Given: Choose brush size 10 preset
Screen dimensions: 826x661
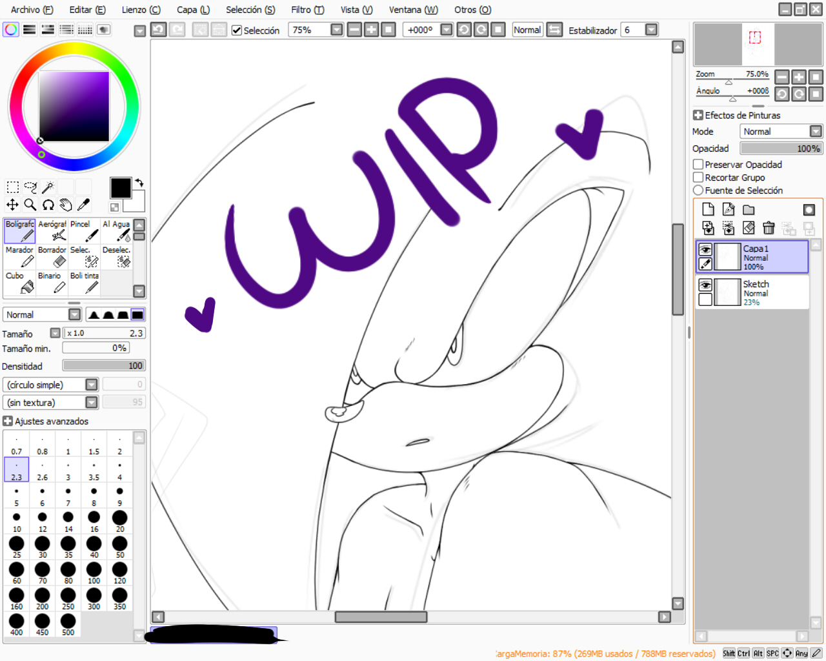Looking at the screenshot, I should 17,520.
